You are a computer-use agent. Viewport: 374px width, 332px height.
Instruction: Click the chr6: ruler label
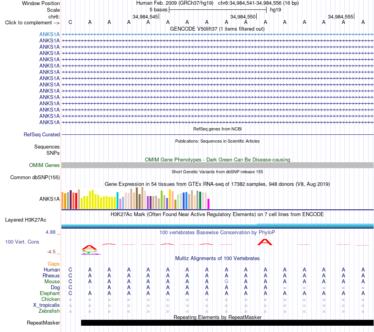pyautogui.click(x=54, y=17)
